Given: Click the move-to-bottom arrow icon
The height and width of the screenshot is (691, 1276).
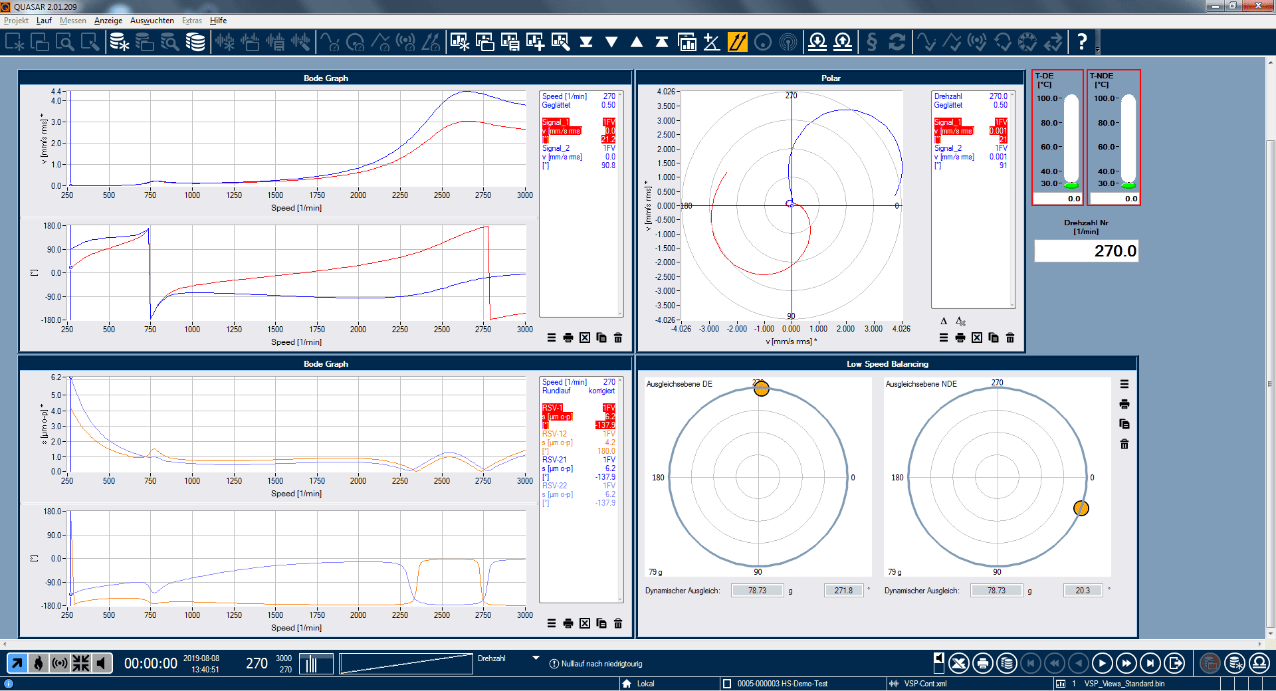Looking at the screenshot, I should point(586,43).
